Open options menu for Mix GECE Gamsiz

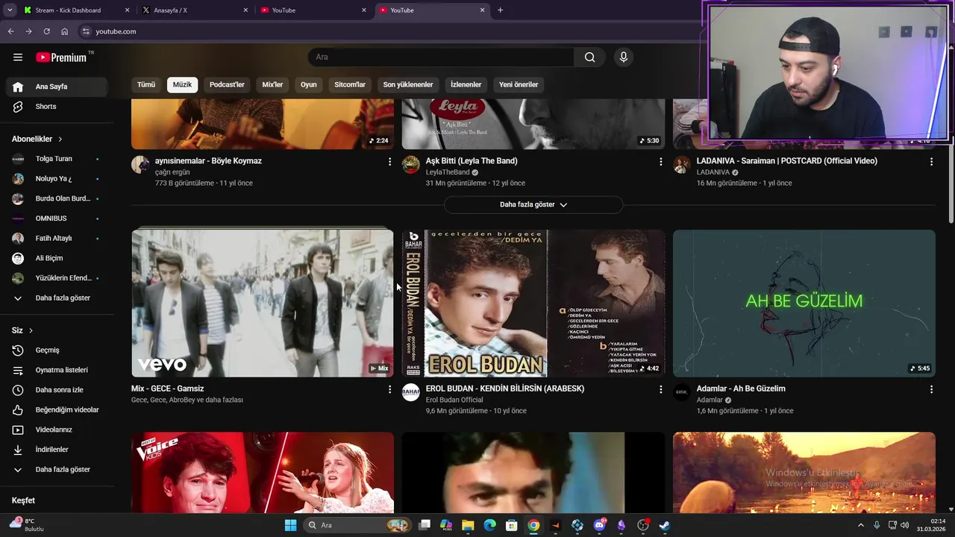click(x=389, y=389)
